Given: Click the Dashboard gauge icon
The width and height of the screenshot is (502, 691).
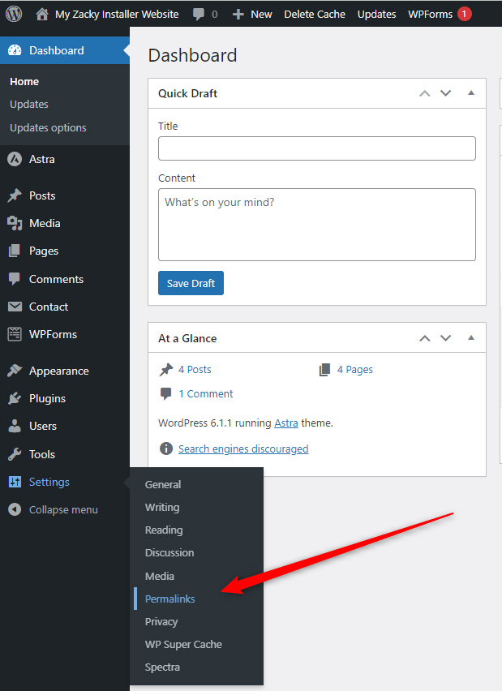Looking at the screenshot, I should [x=15, y=50].
